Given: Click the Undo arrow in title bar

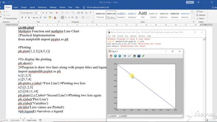Looking at the screenshot, I should pyautogui.click(x=3, y=2).
